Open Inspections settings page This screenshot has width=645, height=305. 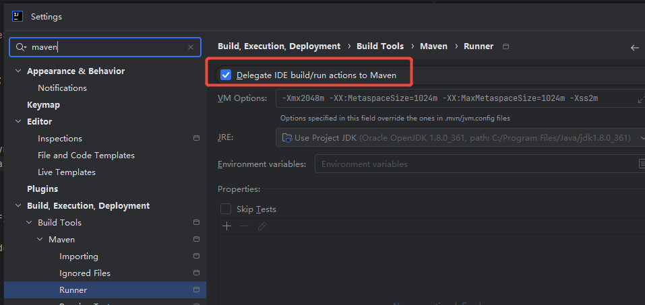(59, 139)
